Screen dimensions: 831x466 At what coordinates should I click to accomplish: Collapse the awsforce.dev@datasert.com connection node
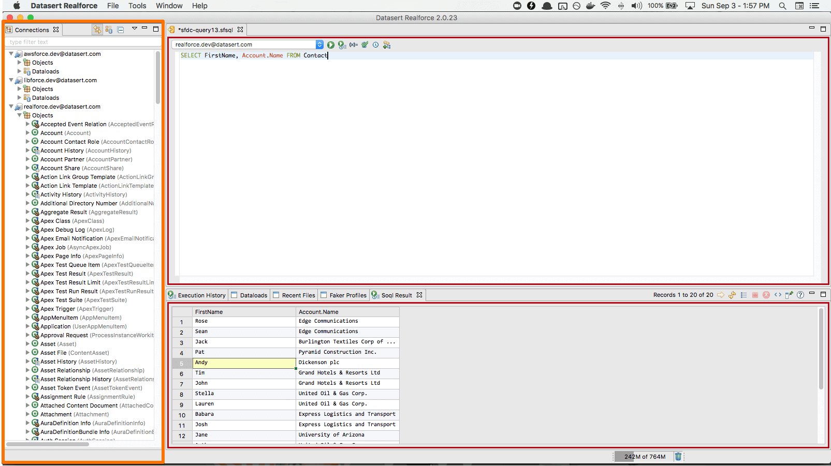coord(11,54)
